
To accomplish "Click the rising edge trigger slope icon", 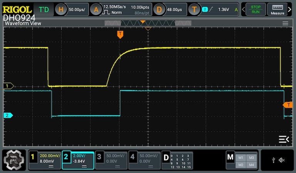I will 211,9.
